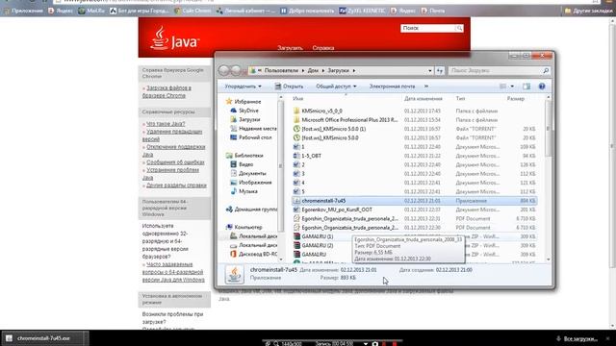The image size is (616, 346).
Task: Select Word document named 5
Action: [303, 192]
